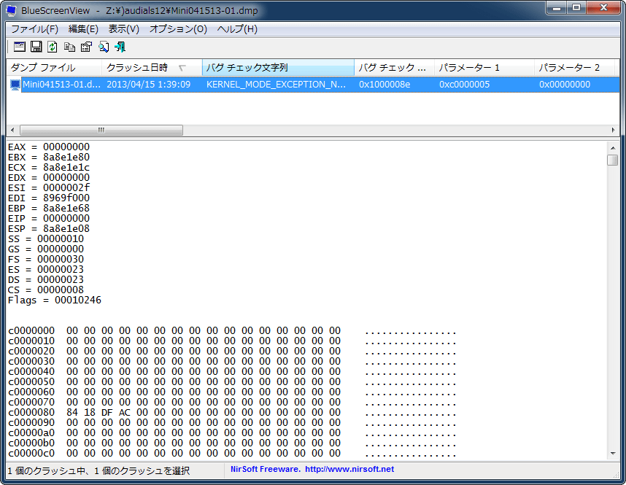Click the Copy selected items icon
Image resolution: width=626 pixels, height=485 pixels.
[x=69, y=47]
